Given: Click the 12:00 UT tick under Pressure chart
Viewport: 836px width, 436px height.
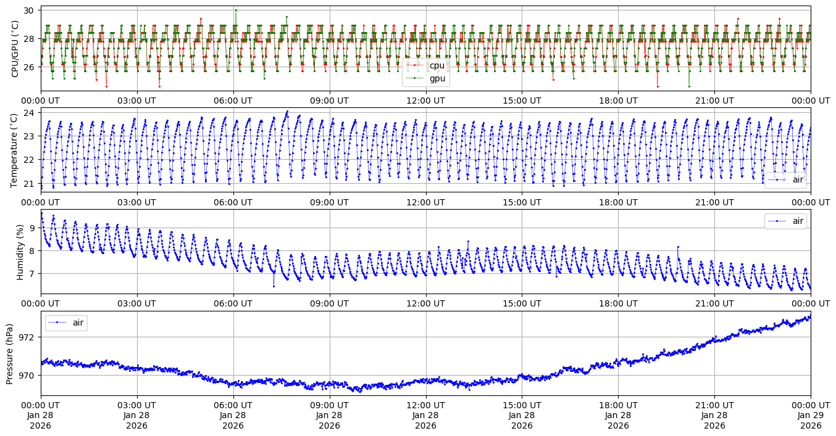Looking at the screenshot, I should tap(425, 405).
